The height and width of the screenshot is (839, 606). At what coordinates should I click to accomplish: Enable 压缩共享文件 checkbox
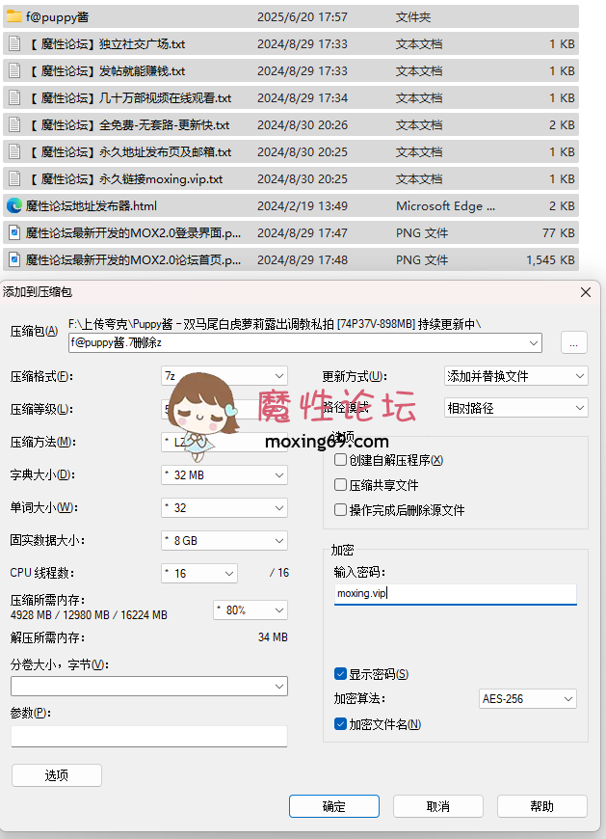click(340, 485)
